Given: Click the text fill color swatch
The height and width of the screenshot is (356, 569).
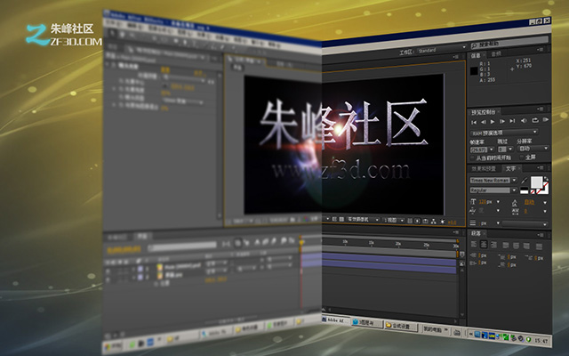Looking at the screenshot, I should tap(537, 182).
